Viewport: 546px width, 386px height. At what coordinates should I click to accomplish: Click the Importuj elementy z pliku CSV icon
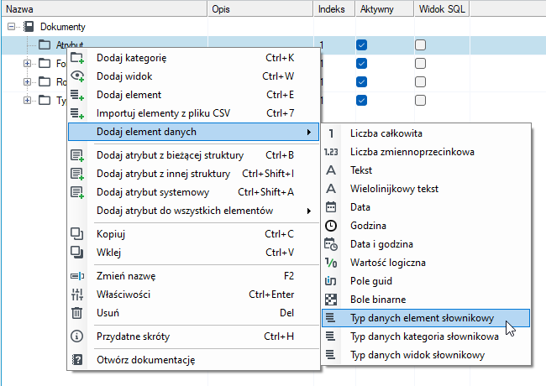pyautogui.click(x=77, y=113)
